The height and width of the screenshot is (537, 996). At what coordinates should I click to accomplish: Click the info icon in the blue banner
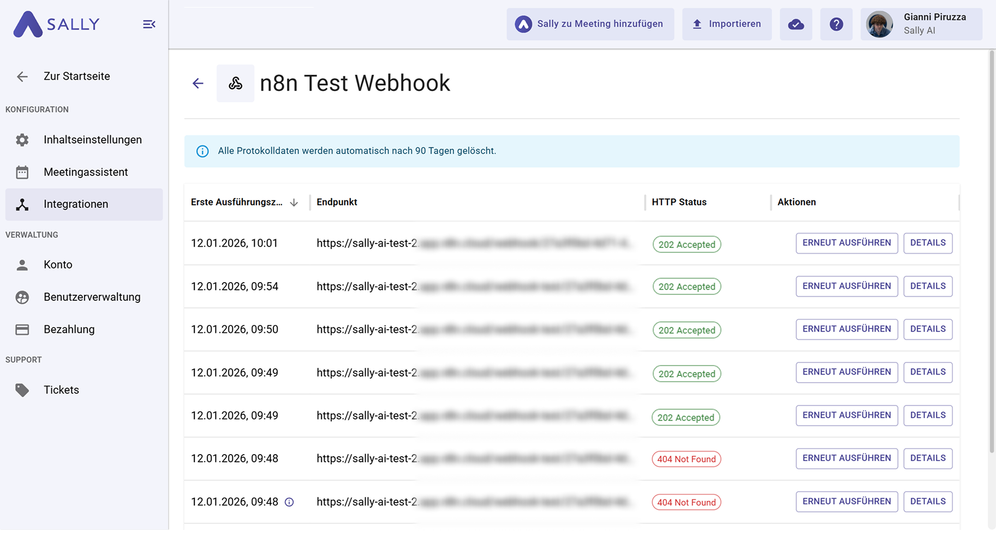tap(202, 151)
